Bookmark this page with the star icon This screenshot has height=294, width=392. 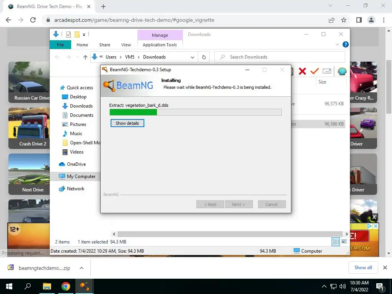coord(344,20)
